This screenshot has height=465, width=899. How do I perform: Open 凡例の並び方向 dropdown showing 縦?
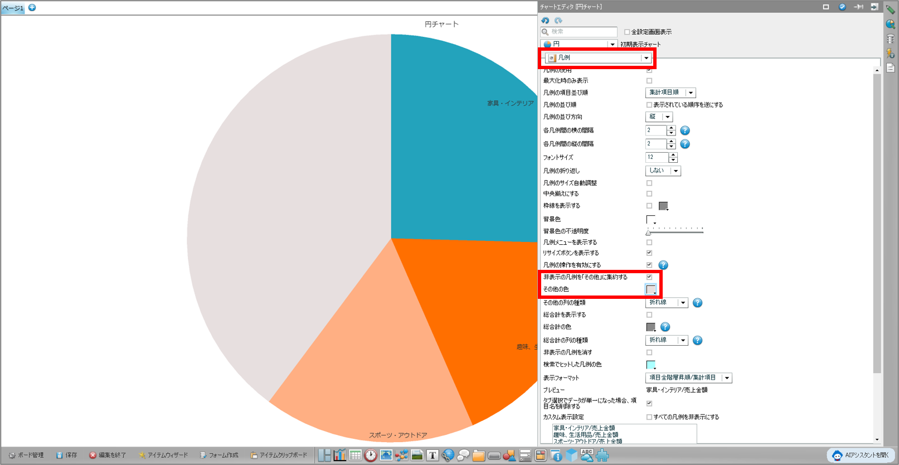[659, 117]
